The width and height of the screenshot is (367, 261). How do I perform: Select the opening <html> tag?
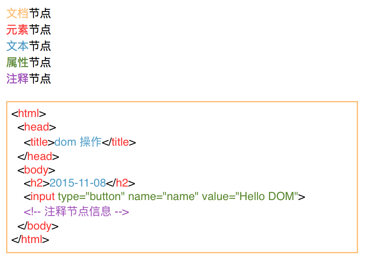[29, 113]
